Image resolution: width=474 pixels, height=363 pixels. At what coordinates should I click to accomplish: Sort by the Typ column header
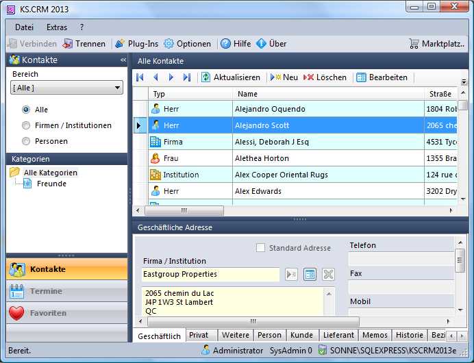pos(190,94)
